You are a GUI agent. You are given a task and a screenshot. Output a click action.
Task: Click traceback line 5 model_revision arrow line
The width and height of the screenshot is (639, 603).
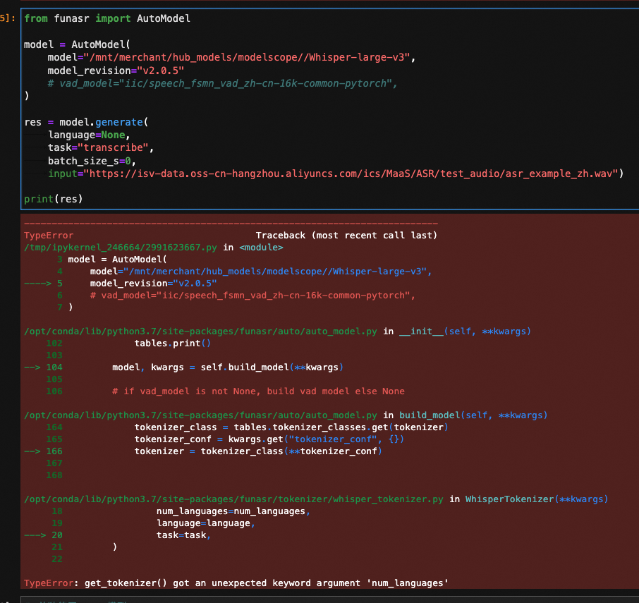(x=120, y=284)
